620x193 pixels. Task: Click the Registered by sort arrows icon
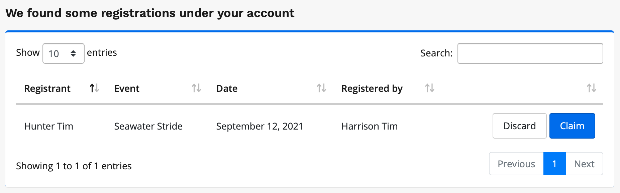(x=429, y=88)
